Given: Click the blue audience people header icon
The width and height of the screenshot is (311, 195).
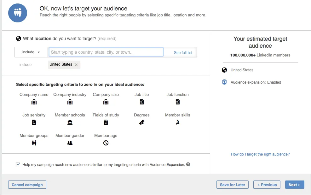Looking at the screenshot, I should 17,13.
